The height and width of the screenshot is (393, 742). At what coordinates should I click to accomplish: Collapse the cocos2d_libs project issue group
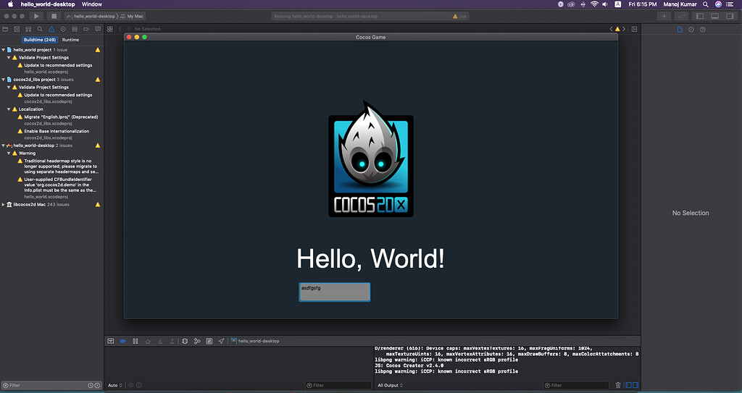click(x=4, y=80)
